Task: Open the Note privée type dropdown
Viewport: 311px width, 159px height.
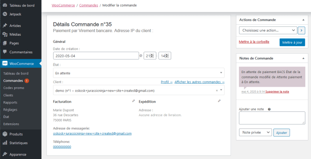Action: (255, 132)
